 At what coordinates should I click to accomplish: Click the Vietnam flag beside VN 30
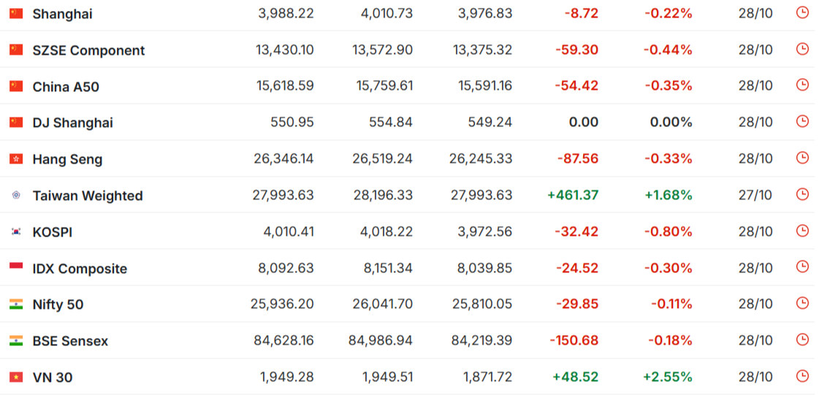(x=16, y=377)
